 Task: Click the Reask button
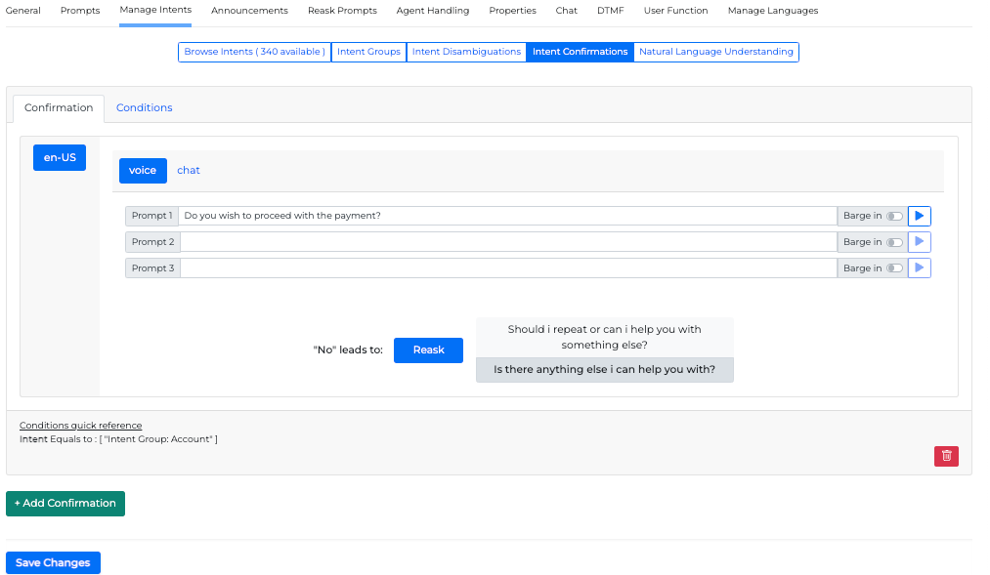point(428,349)
